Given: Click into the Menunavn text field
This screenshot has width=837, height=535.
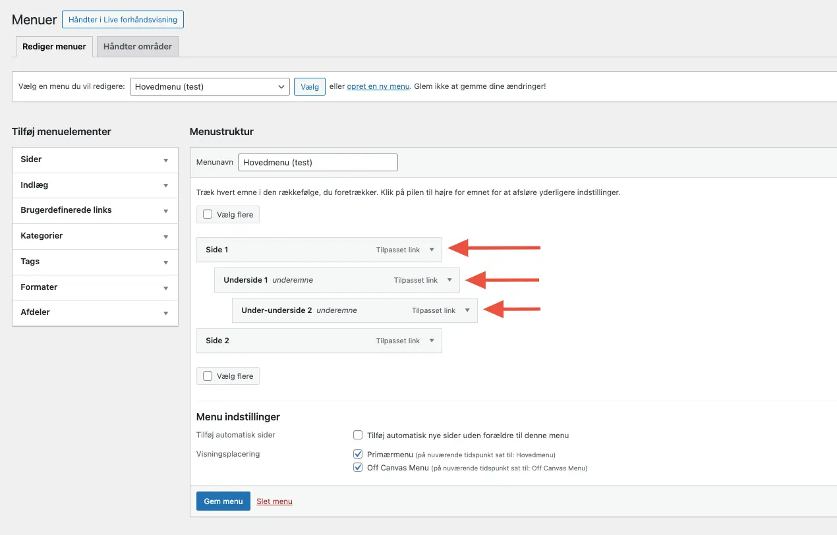Looking at the screenshot, I should [x=318, y=162].
